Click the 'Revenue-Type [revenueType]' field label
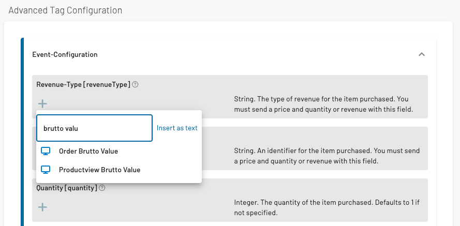Viewport: 460px width, 226px height. [83, 84]
